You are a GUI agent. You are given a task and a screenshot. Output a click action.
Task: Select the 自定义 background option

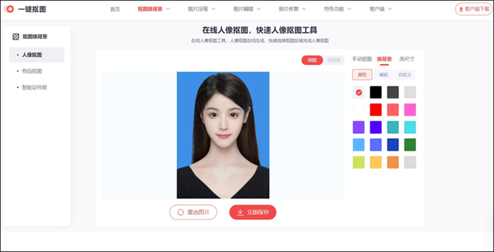[x=405, y=75]
